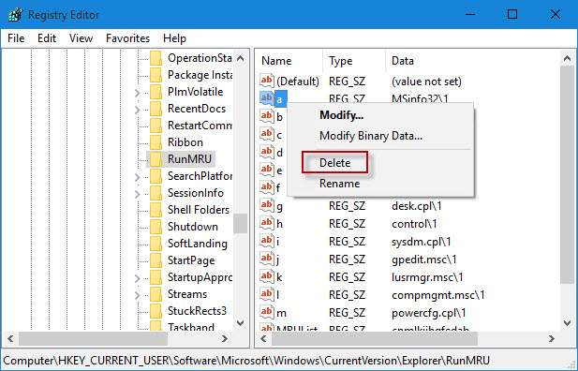This screenshot has height=371, width=578.
Task: Click the RunMRU folder icon
Action: pos(156,159)
